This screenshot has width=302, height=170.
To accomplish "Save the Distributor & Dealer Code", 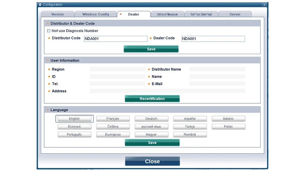I will pos(151,49).
